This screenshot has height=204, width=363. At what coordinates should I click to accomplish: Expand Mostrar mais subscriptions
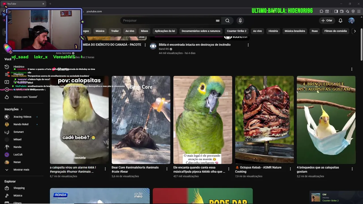point(21,170)
